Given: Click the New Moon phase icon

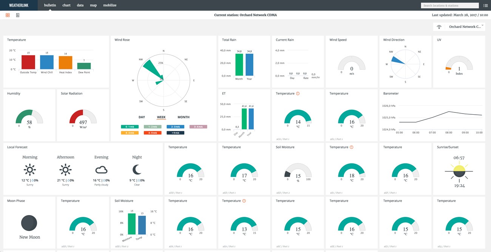Looking at the screenshot, I should 29,223.
